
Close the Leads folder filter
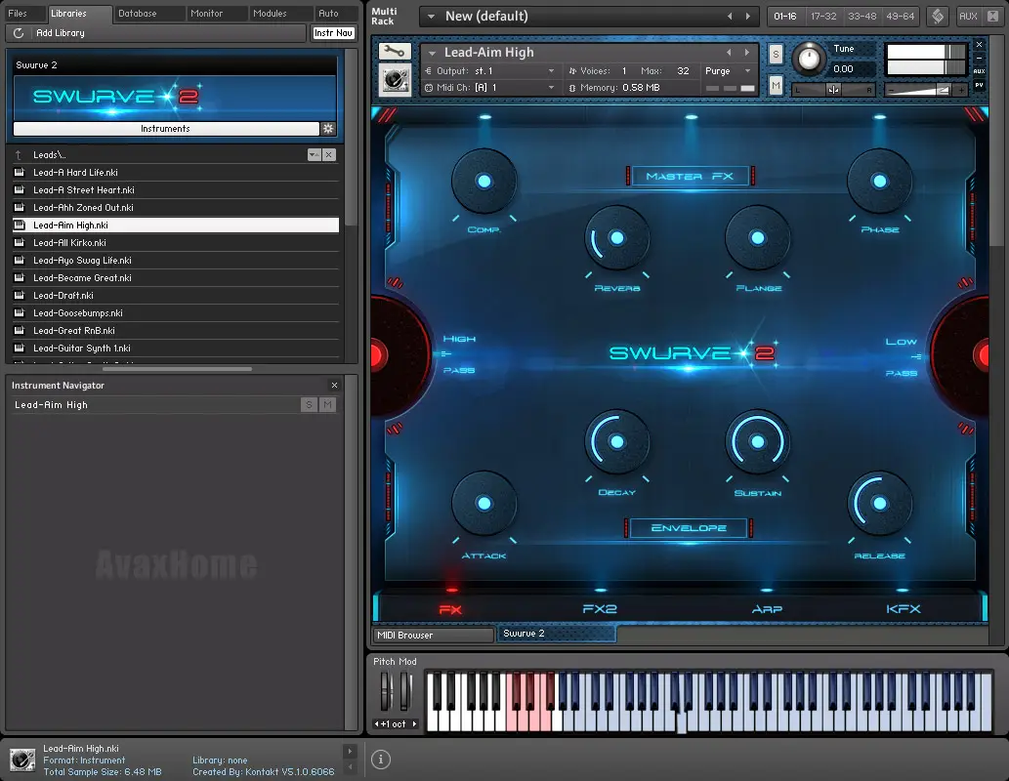329,154
